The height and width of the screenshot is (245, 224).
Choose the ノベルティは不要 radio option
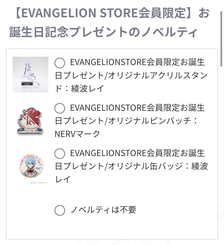click(60, 210)
